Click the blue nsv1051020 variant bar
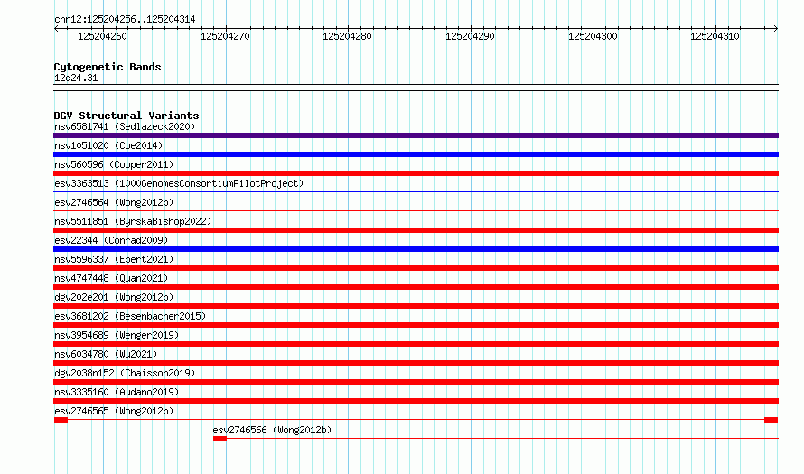 [416, 154]
